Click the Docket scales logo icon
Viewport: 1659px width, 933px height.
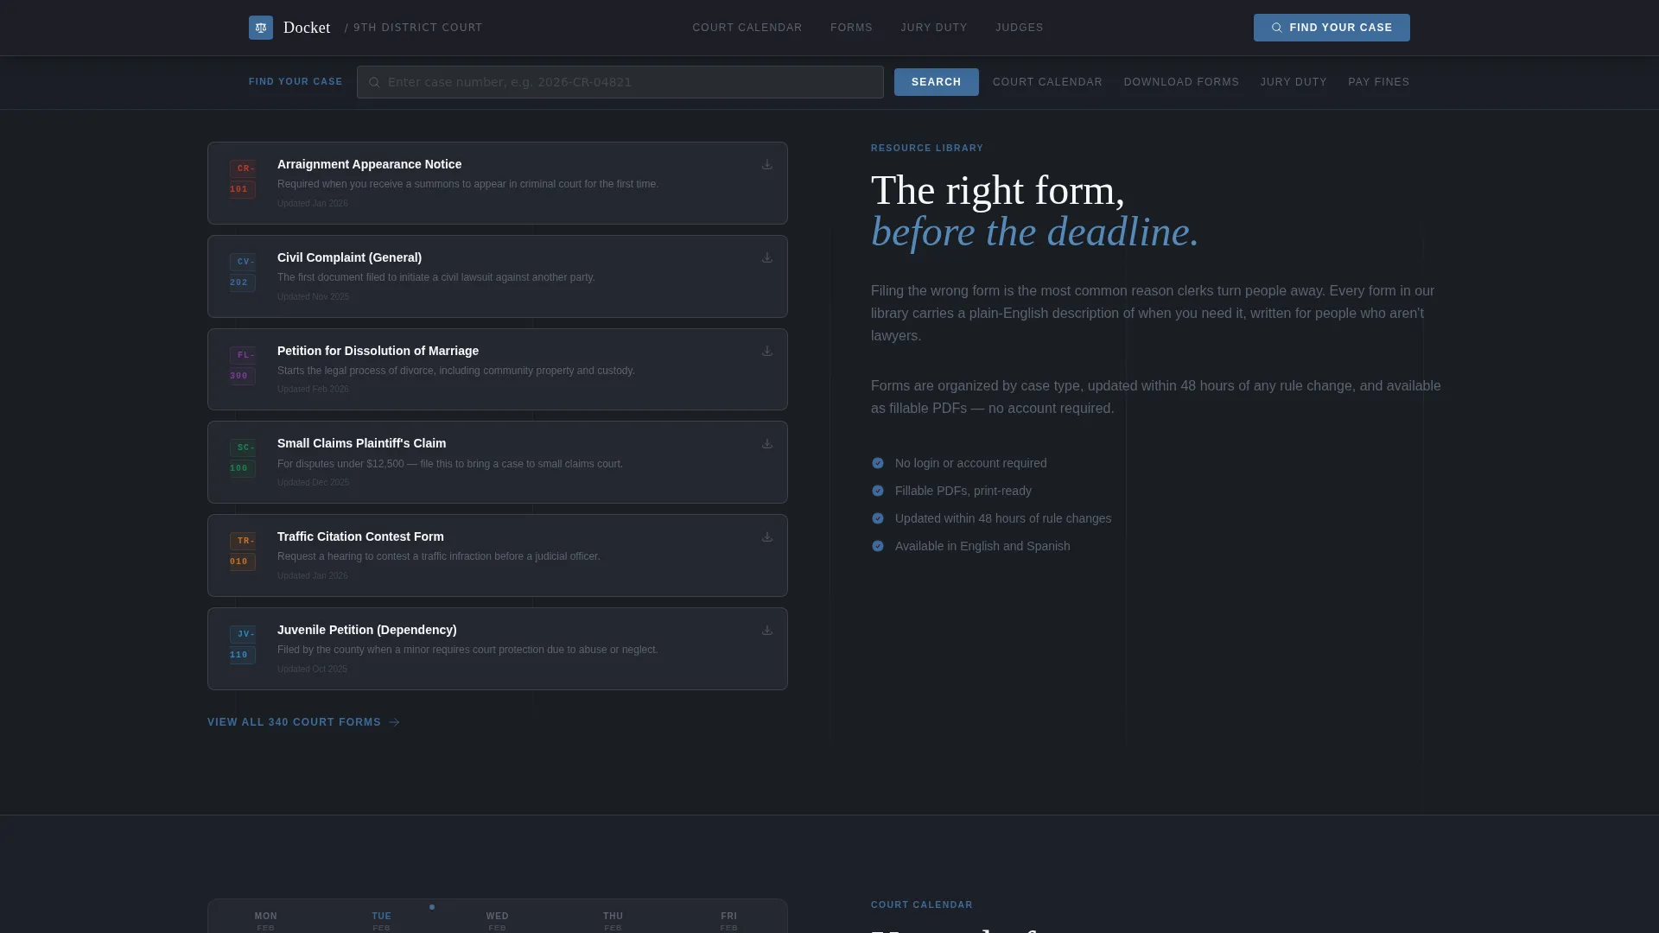[261, 28]
